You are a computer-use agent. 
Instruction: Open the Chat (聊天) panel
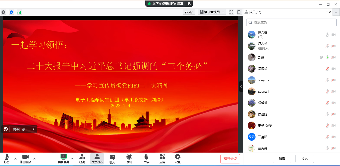pos(112,159)
